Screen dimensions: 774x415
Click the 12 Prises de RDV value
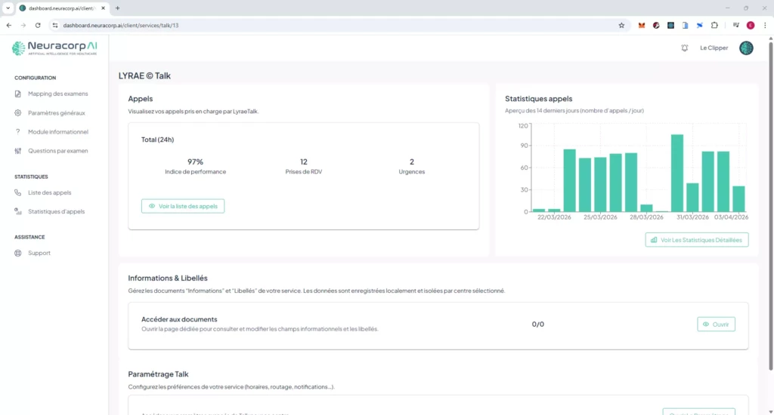point(304,161)
